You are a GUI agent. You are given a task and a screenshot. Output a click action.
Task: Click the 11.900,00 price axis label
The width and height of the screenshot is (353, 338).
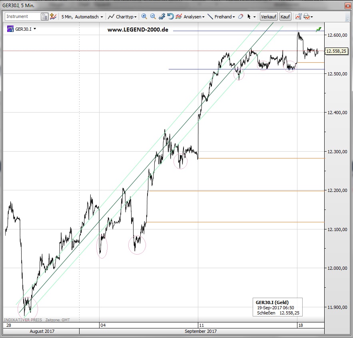pyautogui.click(x=337, y=307)
